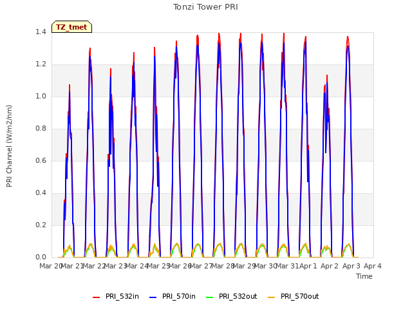This screenshot has height=309, width=412.
Task: Click the 1.2 y-axis tick label
Action: 41,64
